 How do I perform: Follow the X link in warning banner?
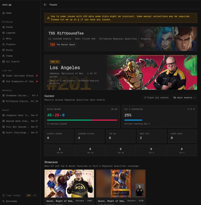click(78, 20)
